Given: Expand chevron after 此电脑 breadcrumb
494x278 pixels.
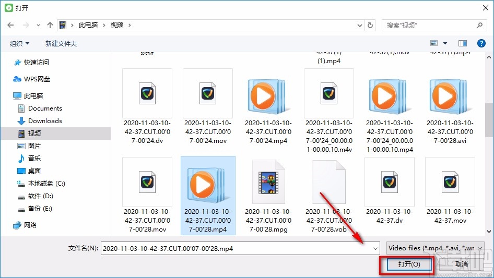Looking at the screenshot, I should point(104,25).
